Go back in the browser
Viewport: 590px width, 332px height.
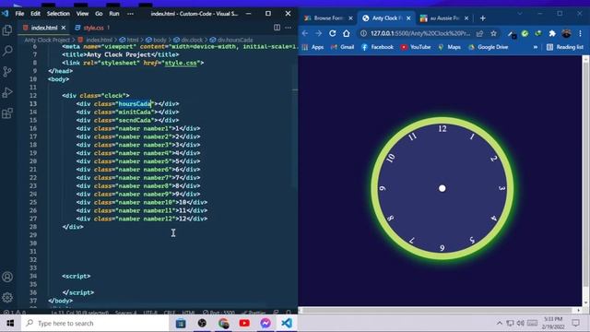(x=305, y=33)
